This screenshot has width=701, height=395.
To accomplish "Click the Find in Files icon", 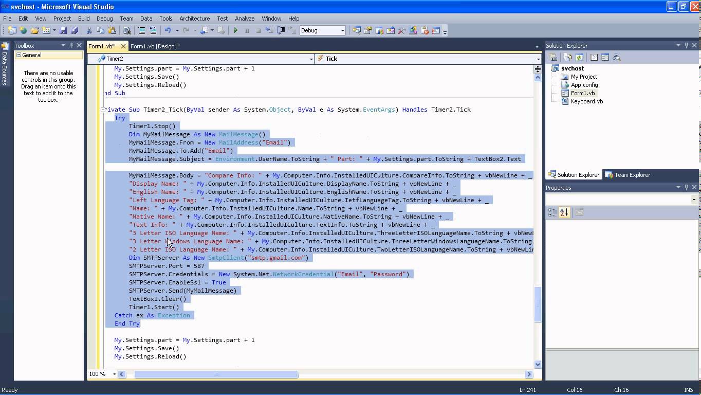I will pos(127,30).
